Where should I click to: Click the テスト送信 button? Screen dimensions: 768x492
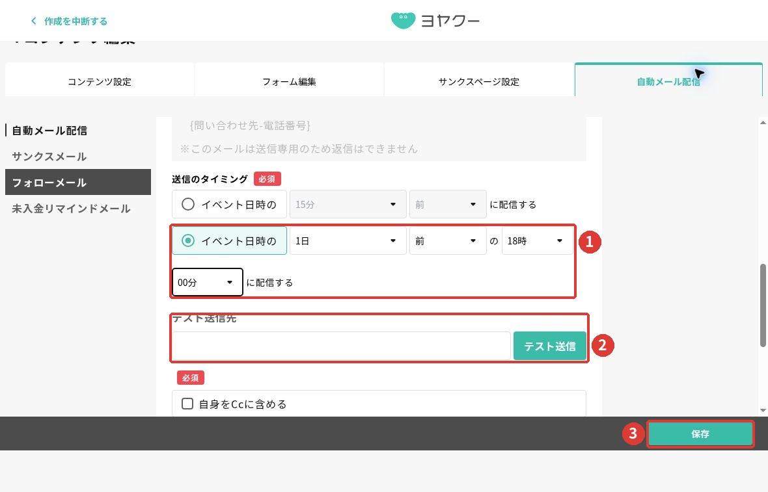[x=549, y=346]
